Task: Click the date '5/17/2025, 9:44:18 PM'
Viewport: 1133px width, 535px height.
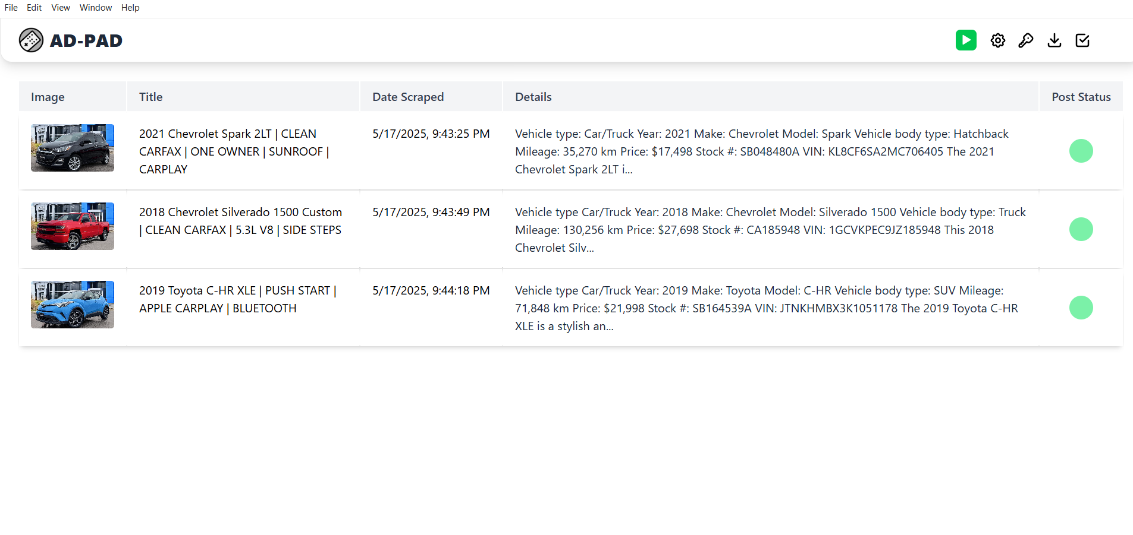Action: (431, 291)
